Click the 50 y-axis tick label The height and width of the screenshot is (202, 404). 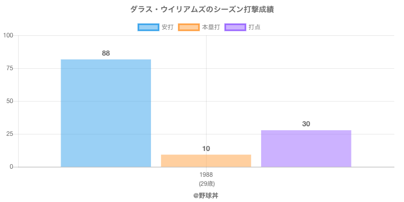(x=10, y=101)
